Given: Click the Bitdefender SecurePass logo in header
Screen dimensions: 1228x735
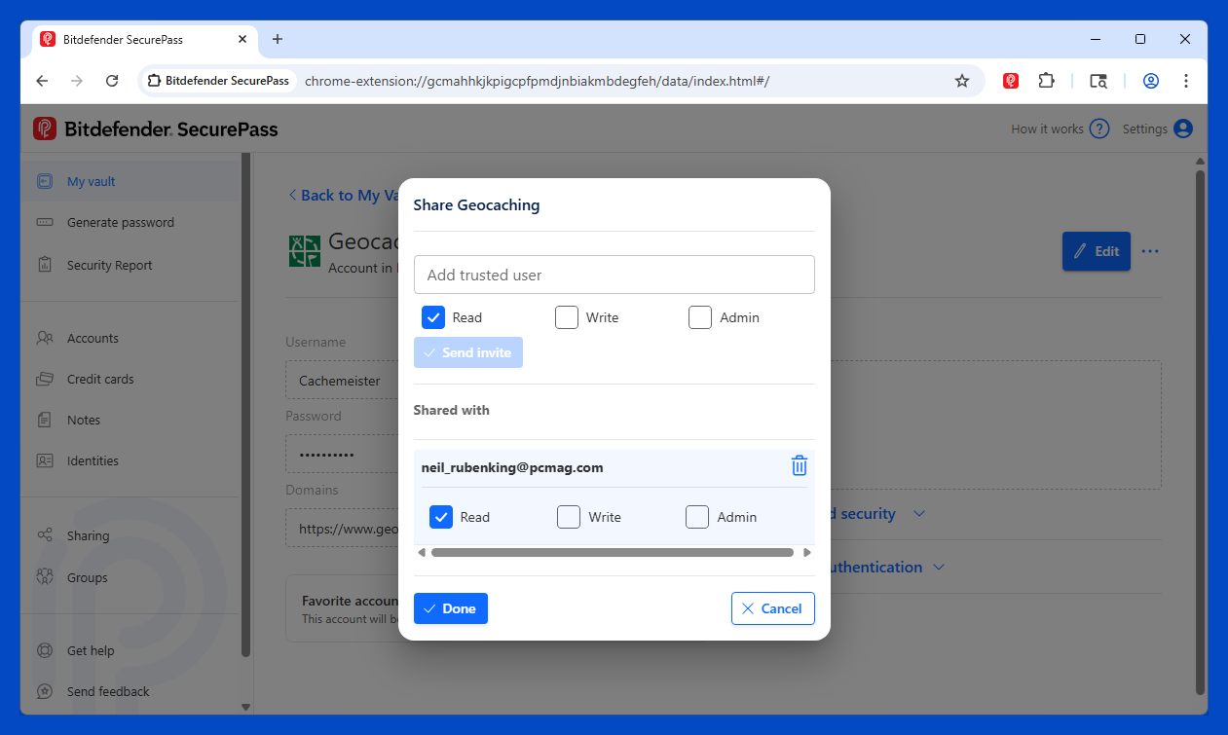Looking at the screenshot, I should [156, 129].
